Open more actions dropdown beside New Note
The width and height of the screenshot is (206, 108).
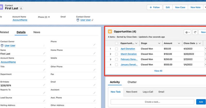tap(205, 7)
